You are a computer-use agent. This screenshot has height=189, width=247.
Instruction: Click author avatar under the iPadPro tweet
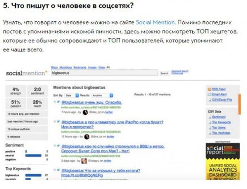[87, 137]
